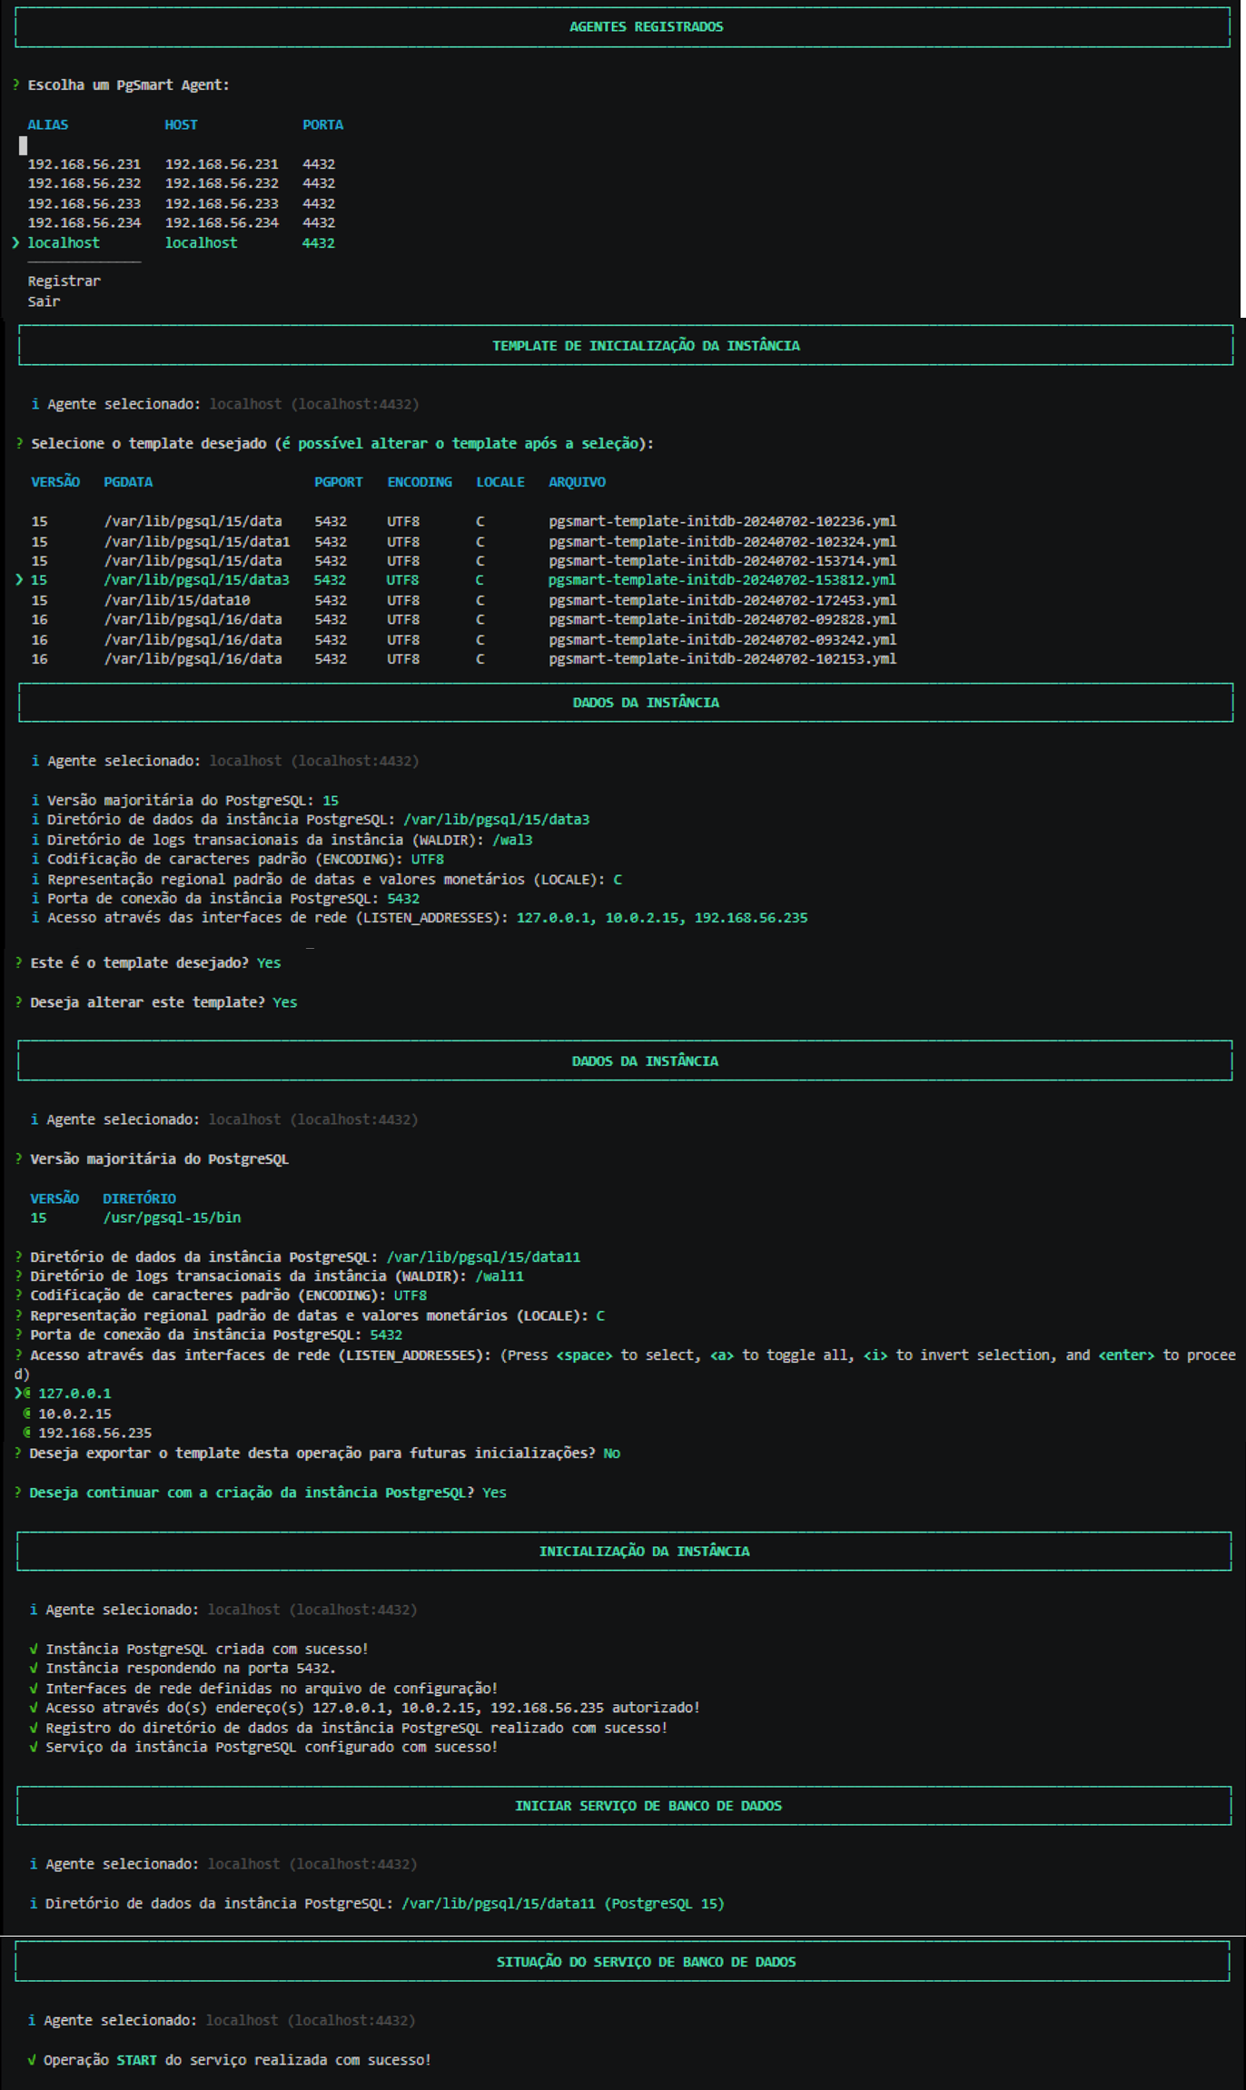Click the /usr/pgsql-15/bin version directory

tap(172, 1218)
